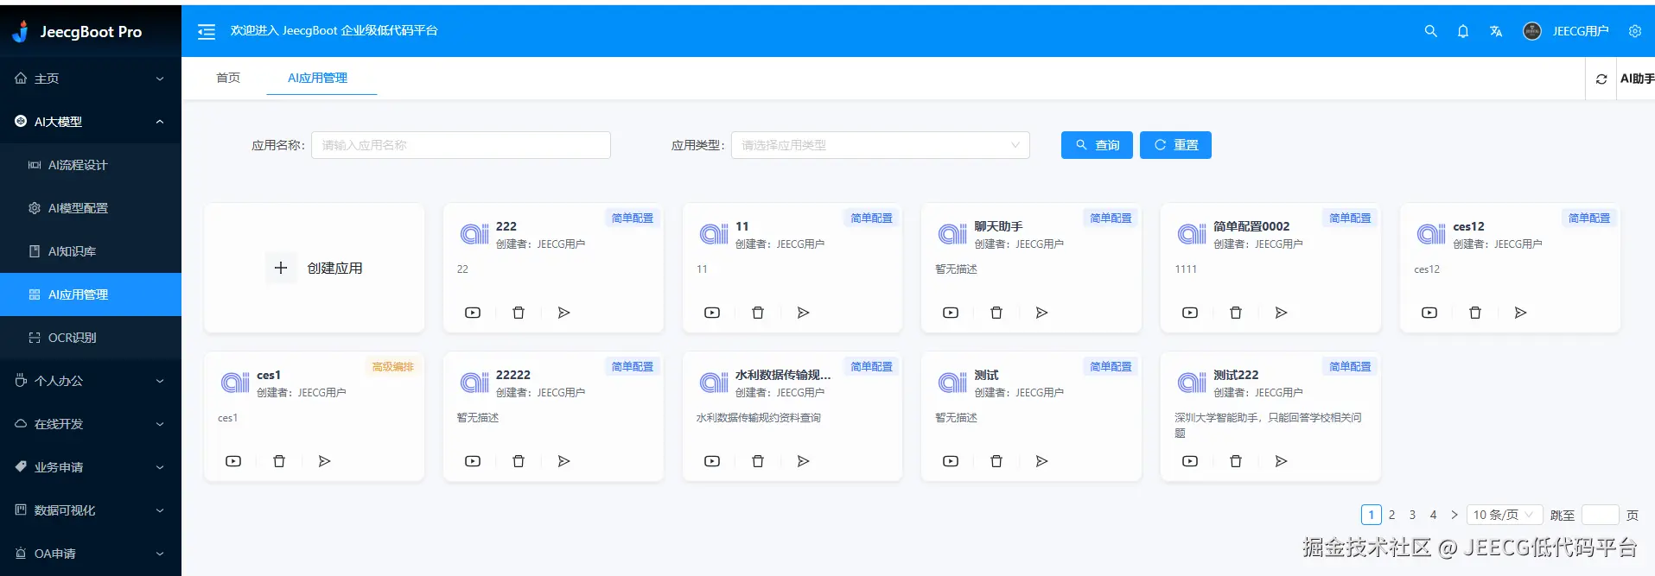Click the 跳至 page jump input
Screen dimensions: 1655x576
1600,515
